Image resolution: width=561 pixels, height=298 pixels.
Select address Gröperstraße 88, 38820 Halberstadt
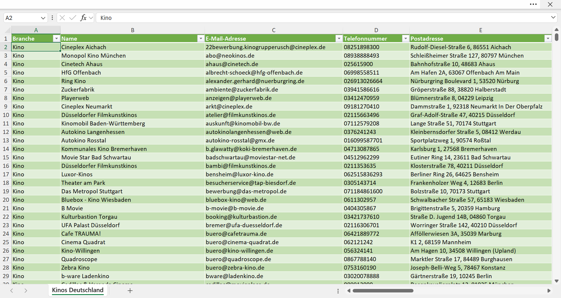coord(481,89)
